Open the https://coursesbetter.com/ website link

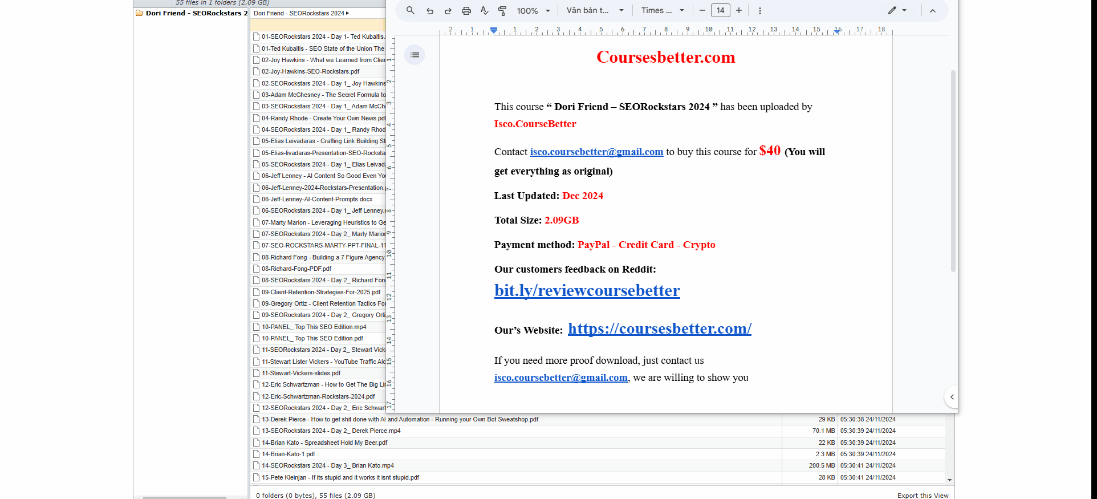click(x=660, y=328)
